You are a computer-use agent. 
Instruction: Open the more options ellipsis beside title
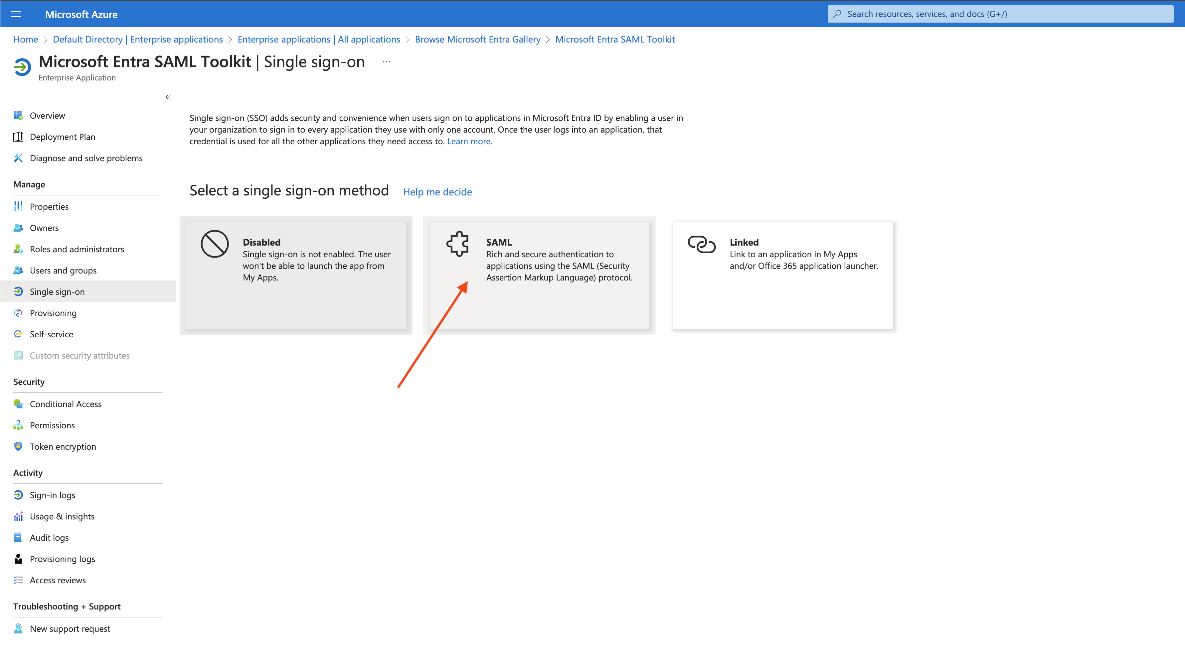click(x=387, y=61)
